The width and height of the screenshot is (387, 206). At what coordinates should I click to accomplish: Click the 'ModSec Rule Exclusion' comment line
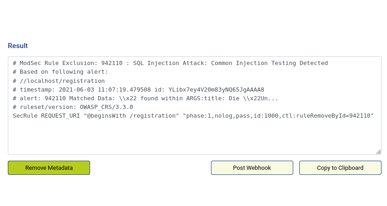point(171,63)
